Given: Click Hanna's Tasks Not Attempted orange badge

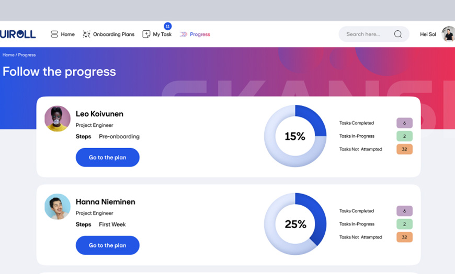Looking at the screenshot, I should (404, 237).
